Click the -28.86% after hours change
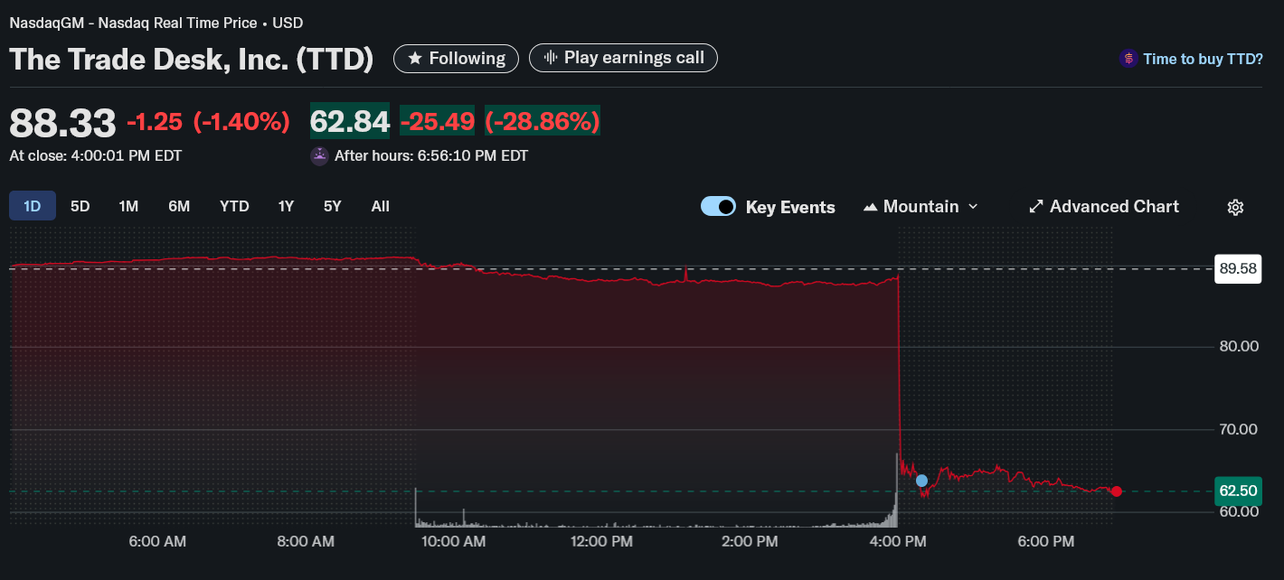 (x=543, y=121)
